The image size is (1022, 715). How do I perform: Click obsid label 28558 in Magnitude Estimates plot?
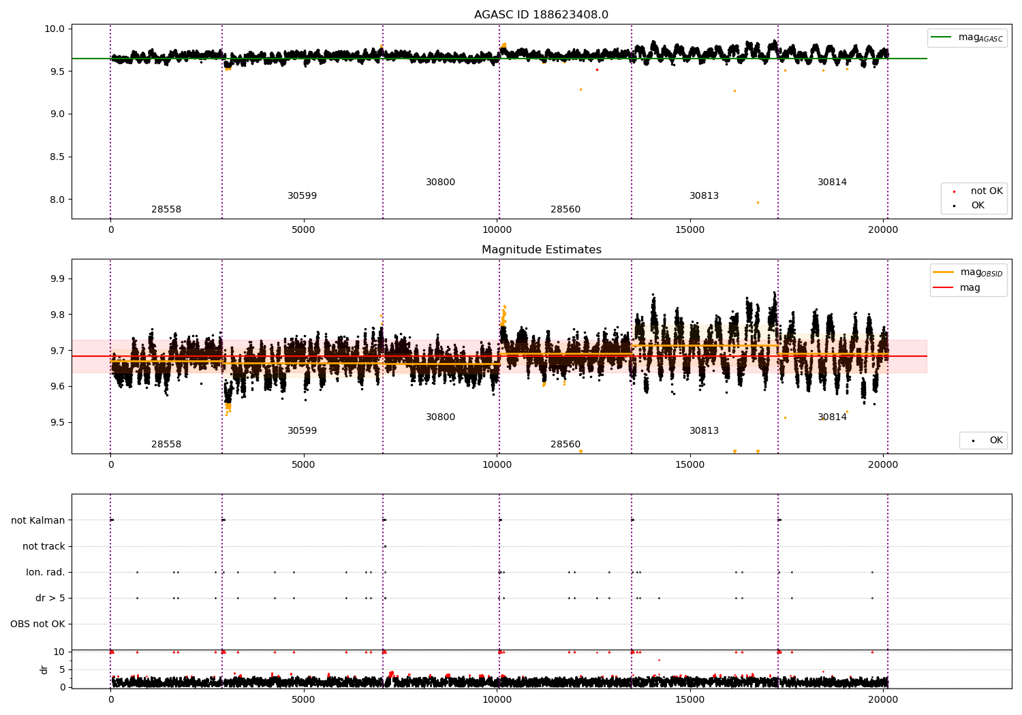(166, 445)
